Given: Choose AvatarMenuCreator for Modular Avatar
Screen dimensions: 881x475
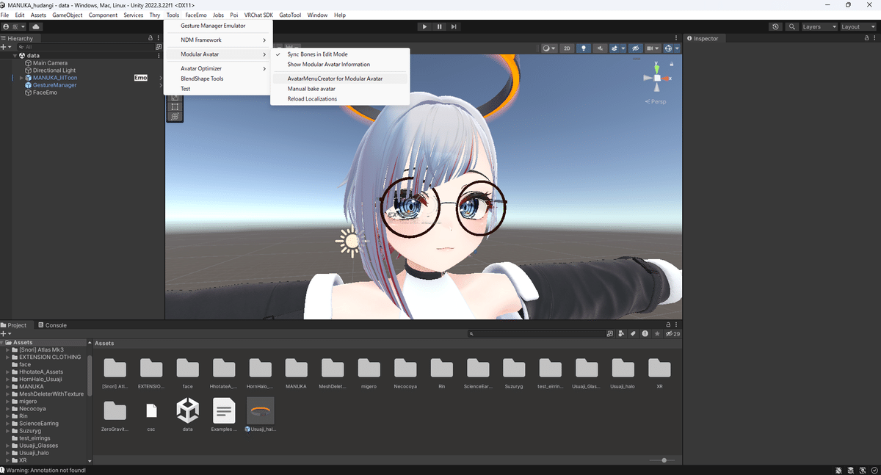Looking at the screenshot, I should click(340, 79).
